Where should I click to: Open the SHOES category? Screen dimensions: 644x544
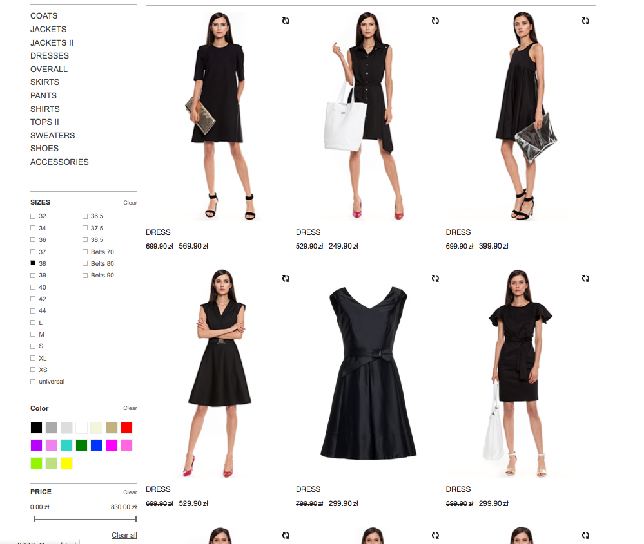[44, 149]
